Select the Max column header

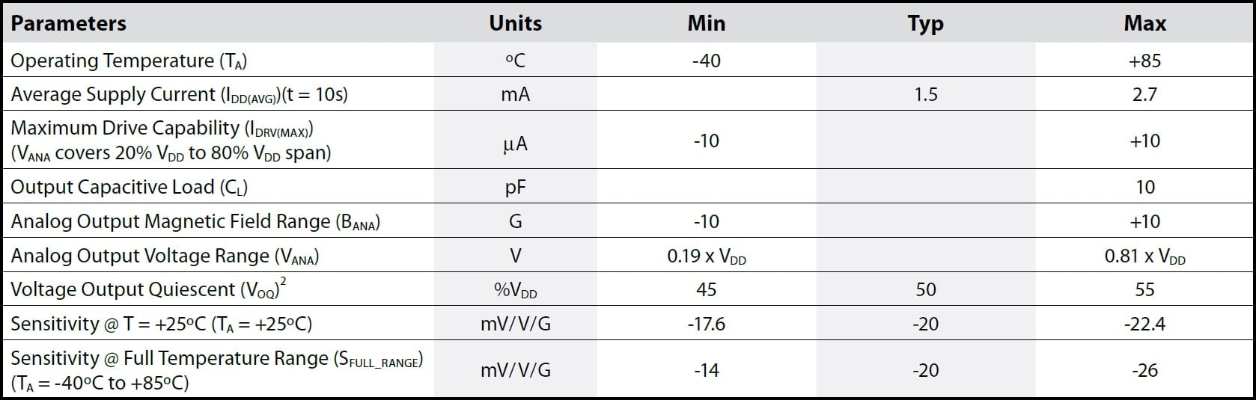[x=1144, y=23]
